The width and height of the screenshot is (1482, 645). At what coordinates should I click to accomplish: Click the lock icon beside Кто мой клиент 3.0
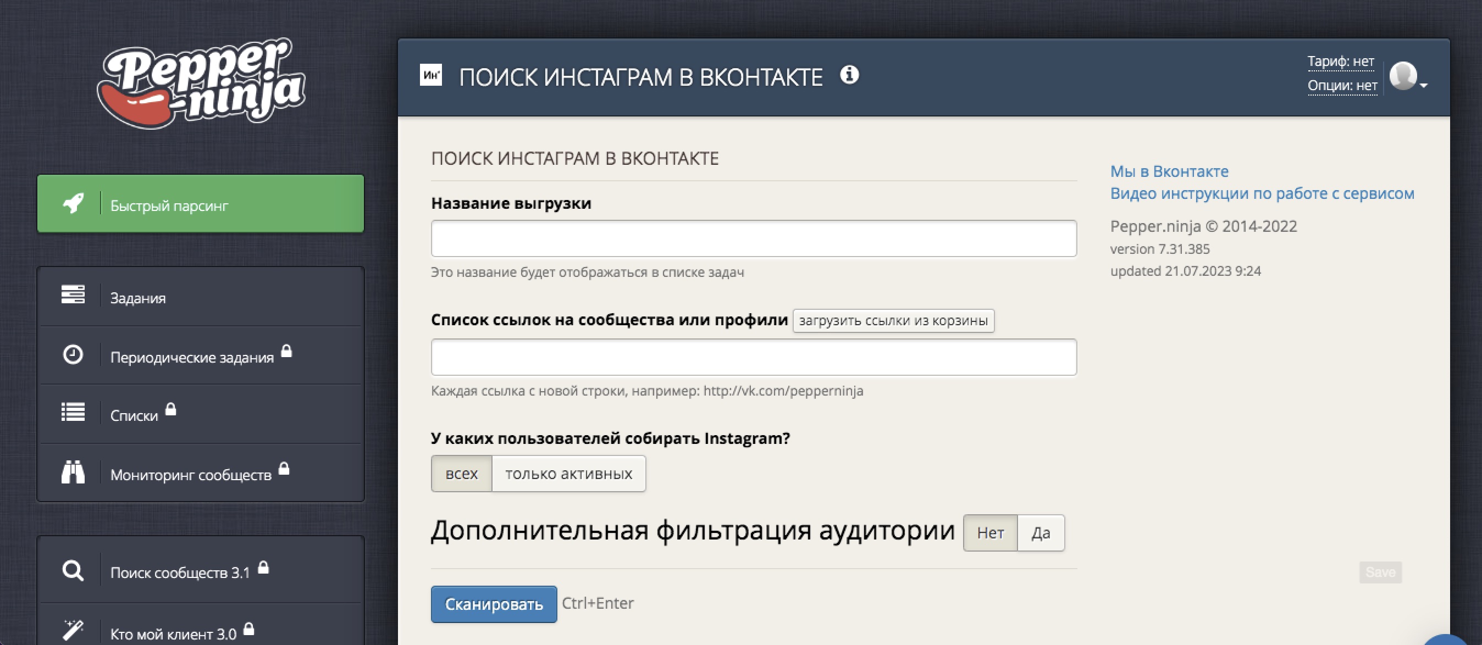click(x=248, y=629)
